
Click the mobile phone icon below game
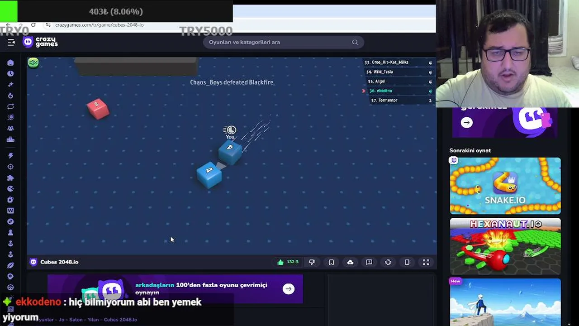407,262
